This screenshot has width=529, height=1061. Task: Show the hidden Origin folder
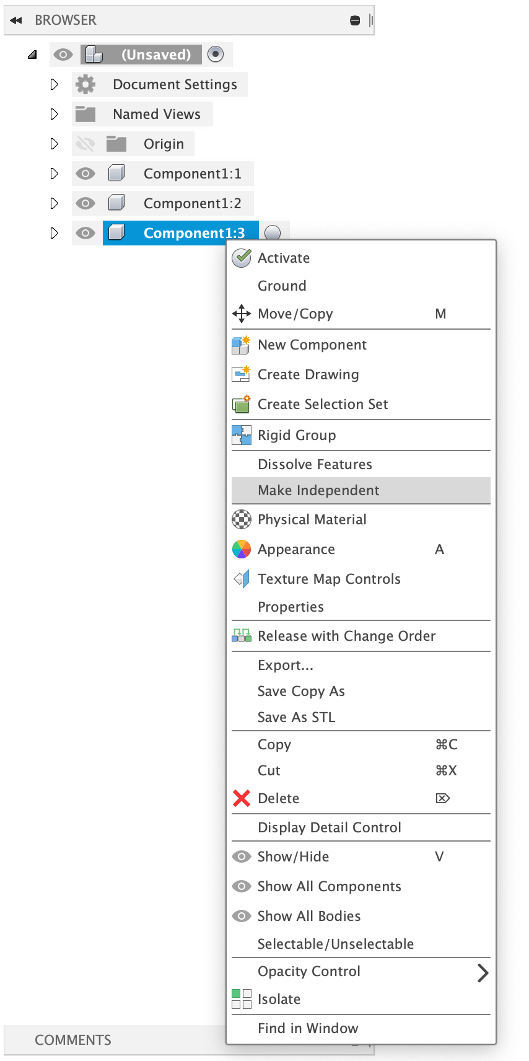point(85,143)
